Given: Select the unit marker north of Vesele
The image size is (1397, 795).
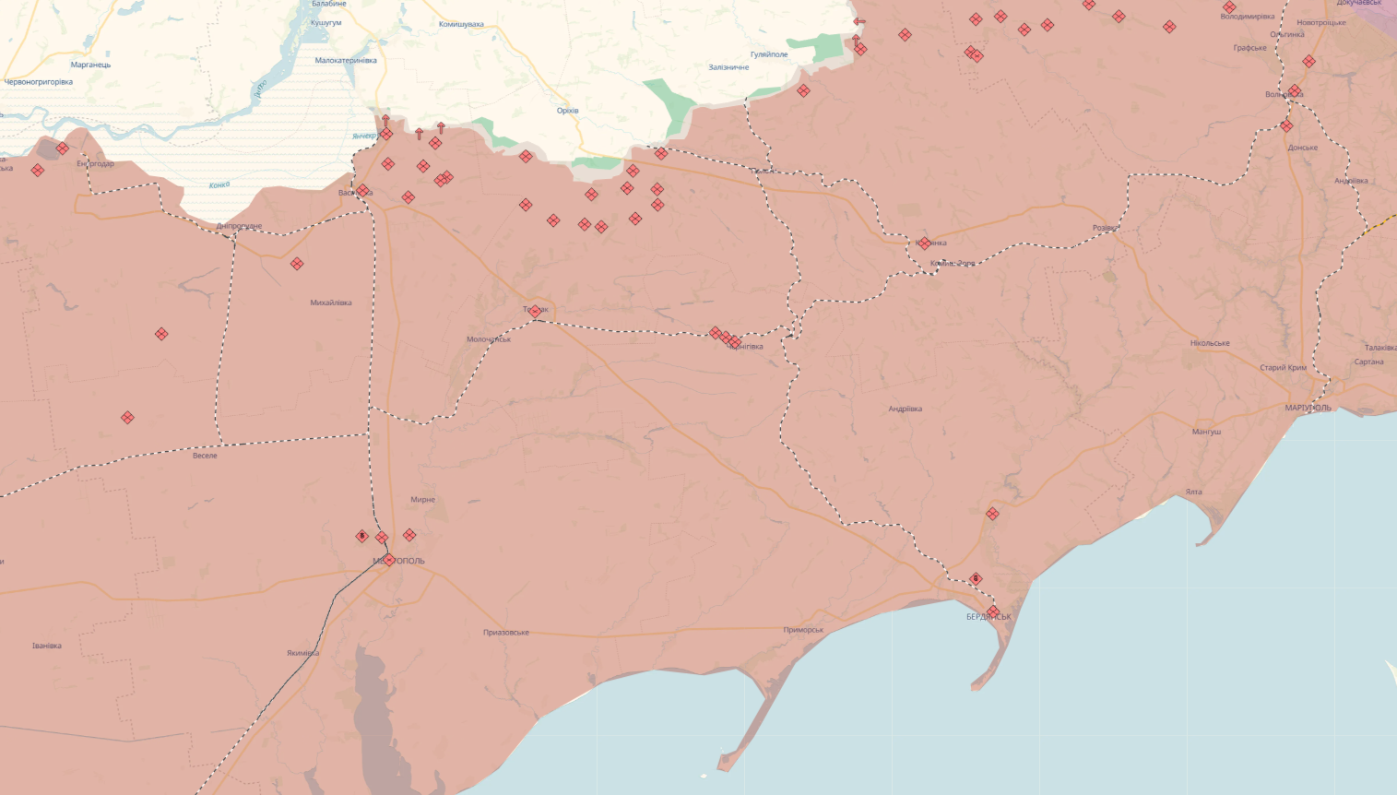Looking at the screenshot, I should tap(127, 418).
